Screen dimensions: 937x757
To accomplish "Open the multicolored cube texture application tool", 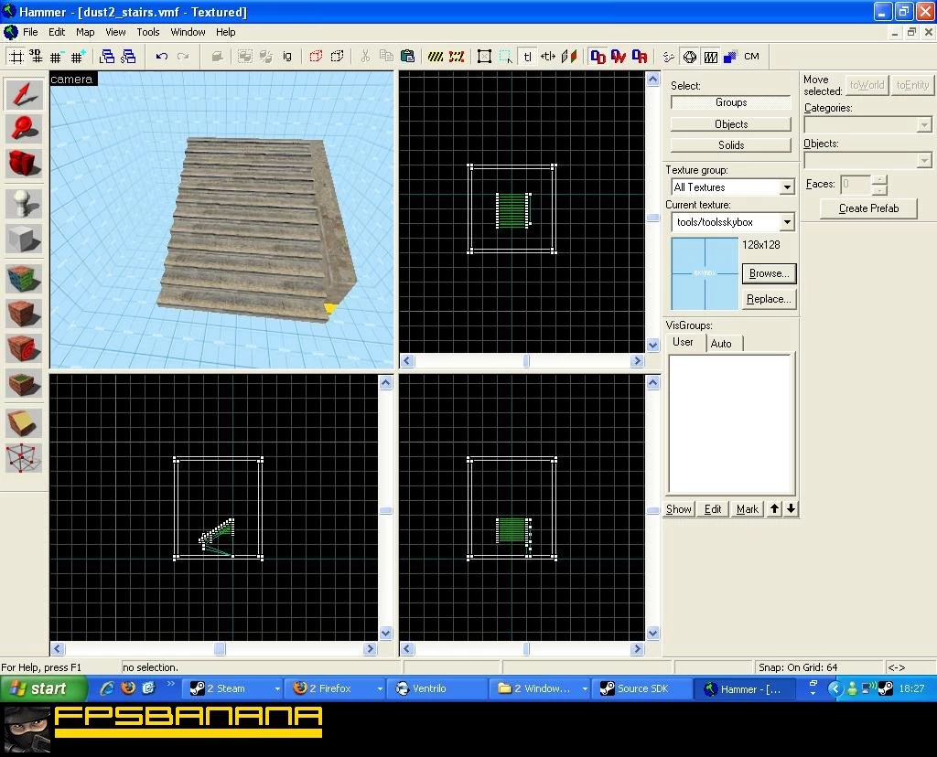I will [24, 280].
